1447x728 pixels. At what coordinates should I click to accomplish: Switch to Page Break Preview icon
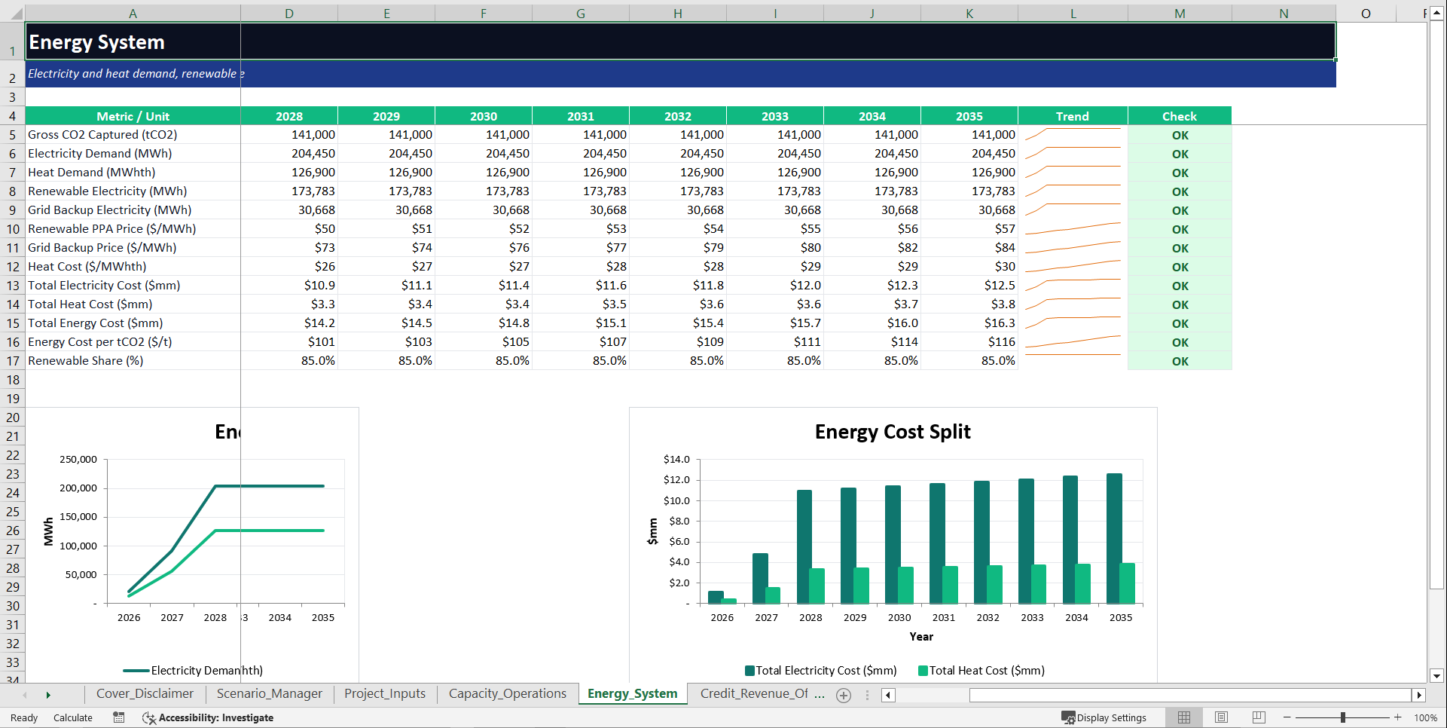(x=1258, y=717)
